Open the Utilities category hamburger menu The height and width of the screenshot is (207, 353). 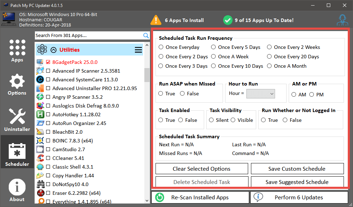pos(138,50)
